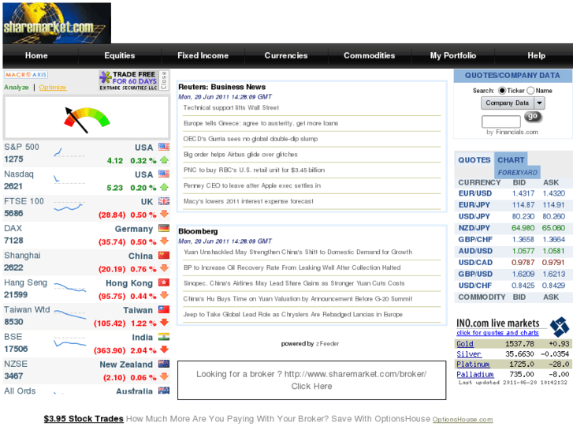Click the Hong Kong flag icon
The width and height of the screenshot is (573, 430).
(164, 282)
